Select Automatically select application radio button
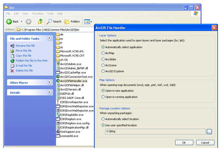 [103, 47]
